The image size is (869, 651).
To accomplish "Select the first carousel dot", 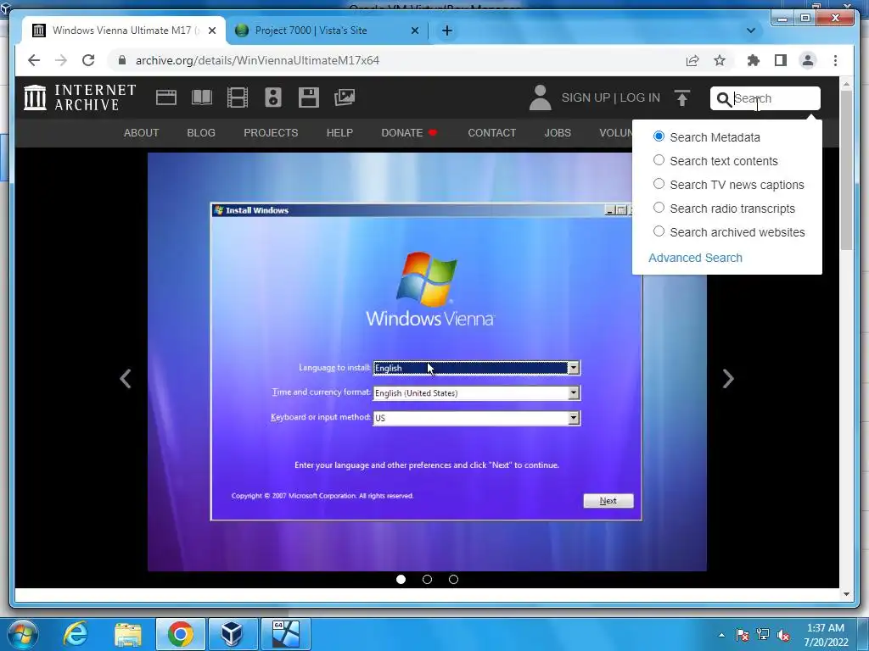I will pyautogui.click(x=401, y=579).
